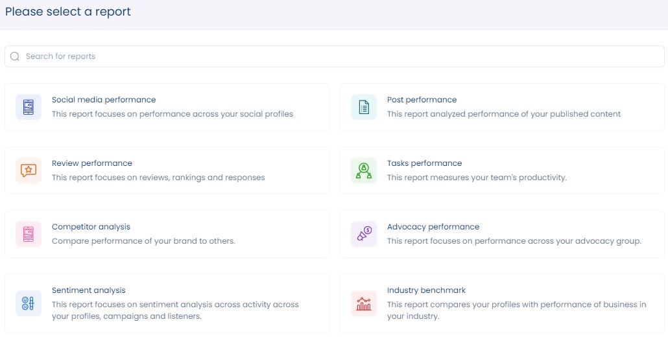Click 'Compare performance of your brand' description
This screenshot has height=337, width=668.
click(x=143, y=241)
